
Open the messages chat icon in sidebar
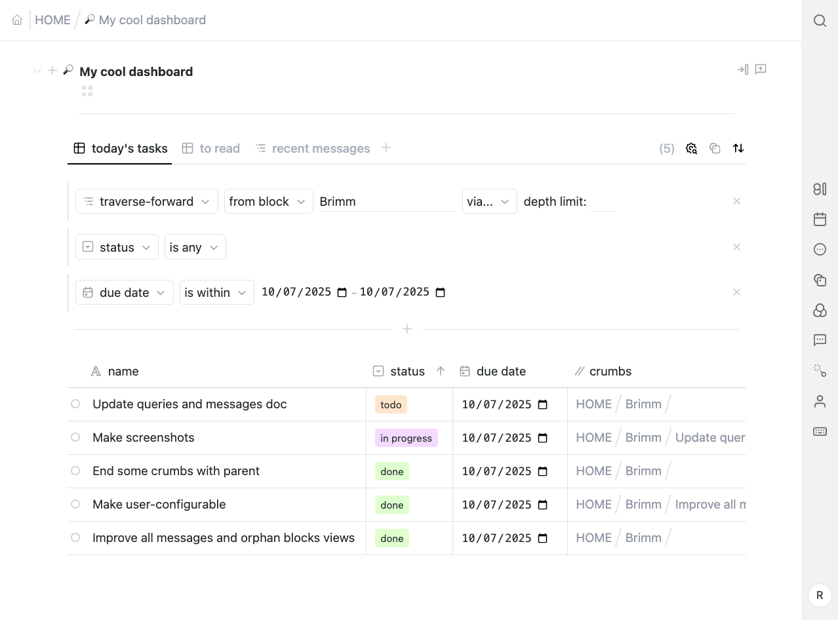(x=820, y=340)
